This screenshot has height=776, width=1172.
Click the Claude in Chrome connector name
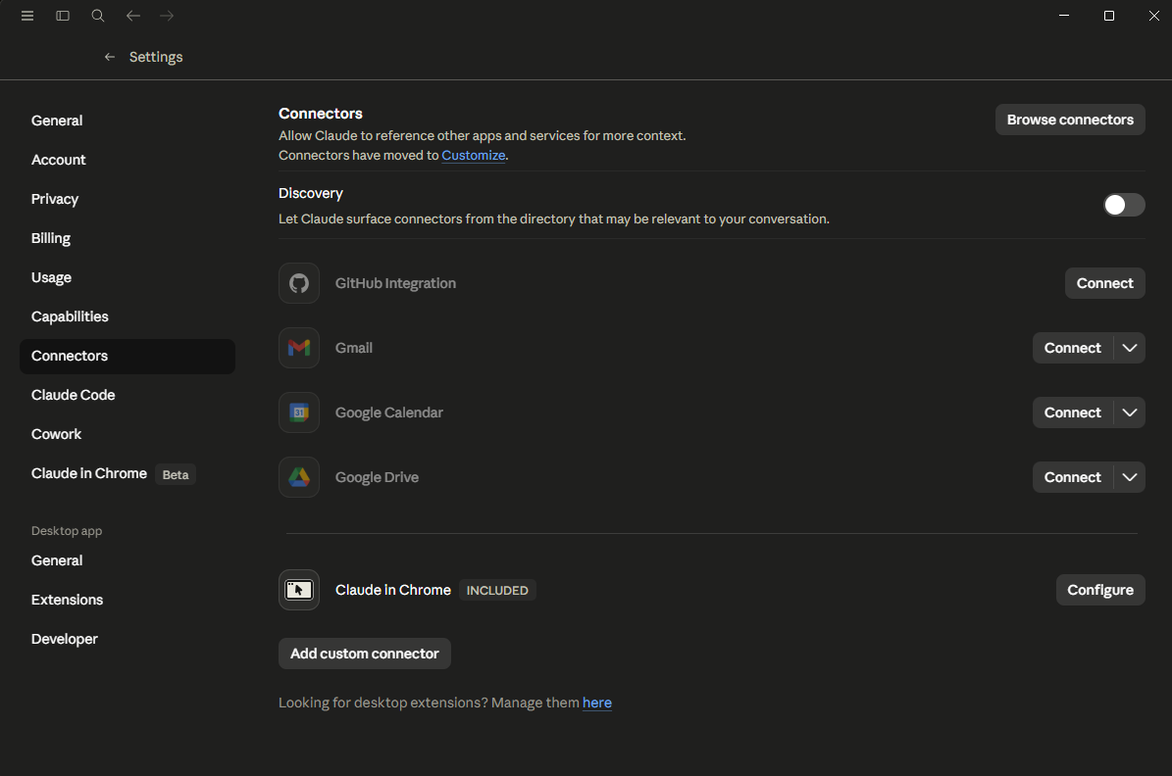pos(393,590)
